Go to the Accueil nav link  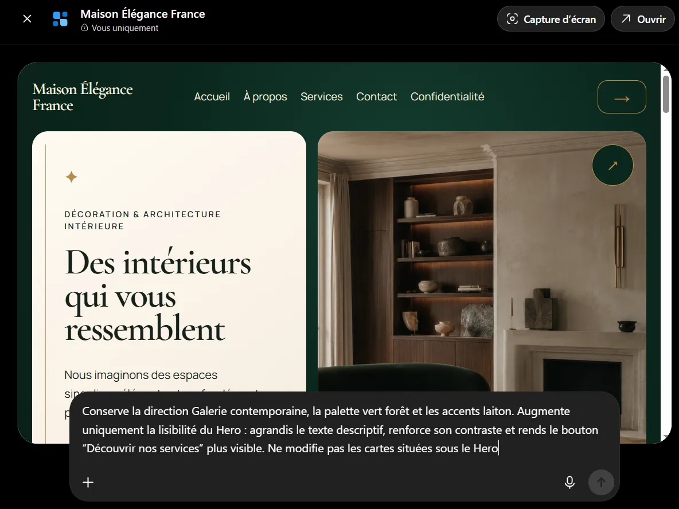coord(212,96)
